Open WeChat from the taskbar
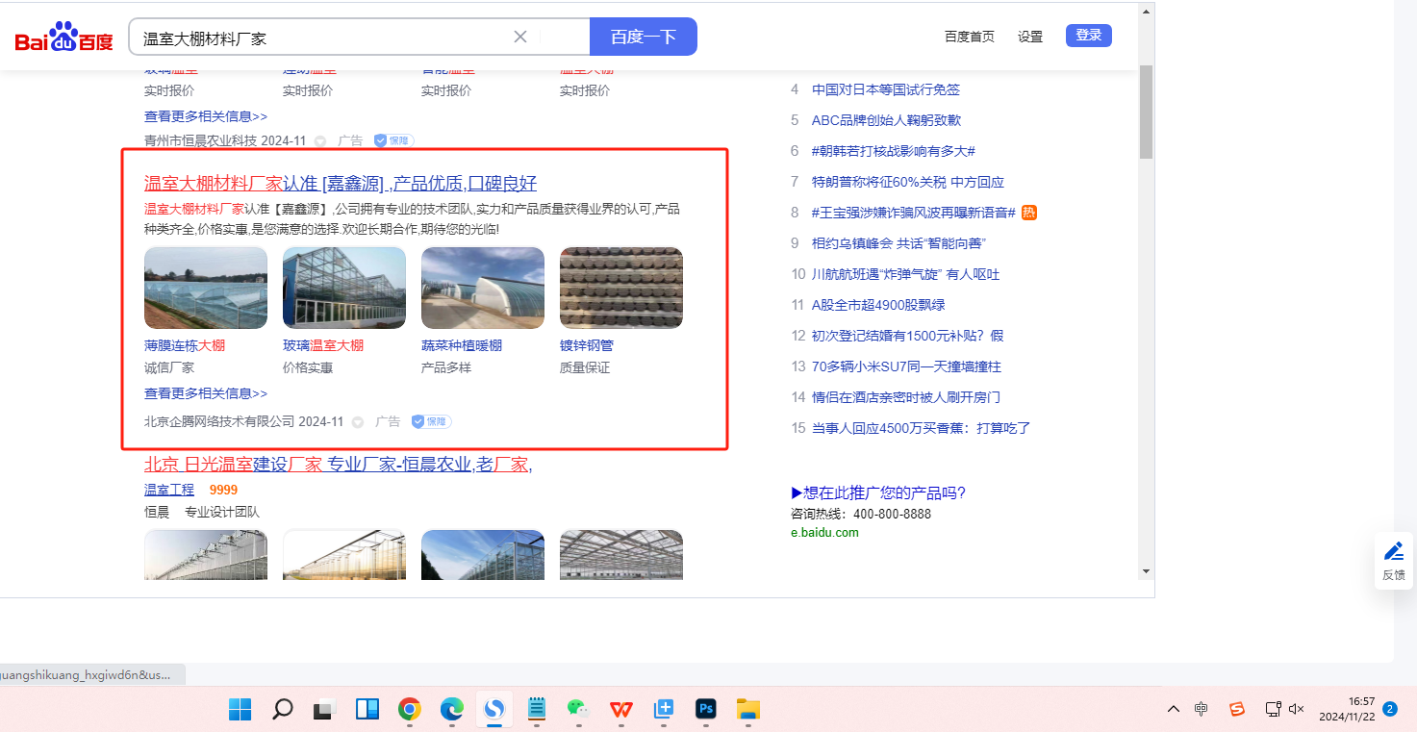This screenshot has width=1417, height=732. tap(577, 710)
